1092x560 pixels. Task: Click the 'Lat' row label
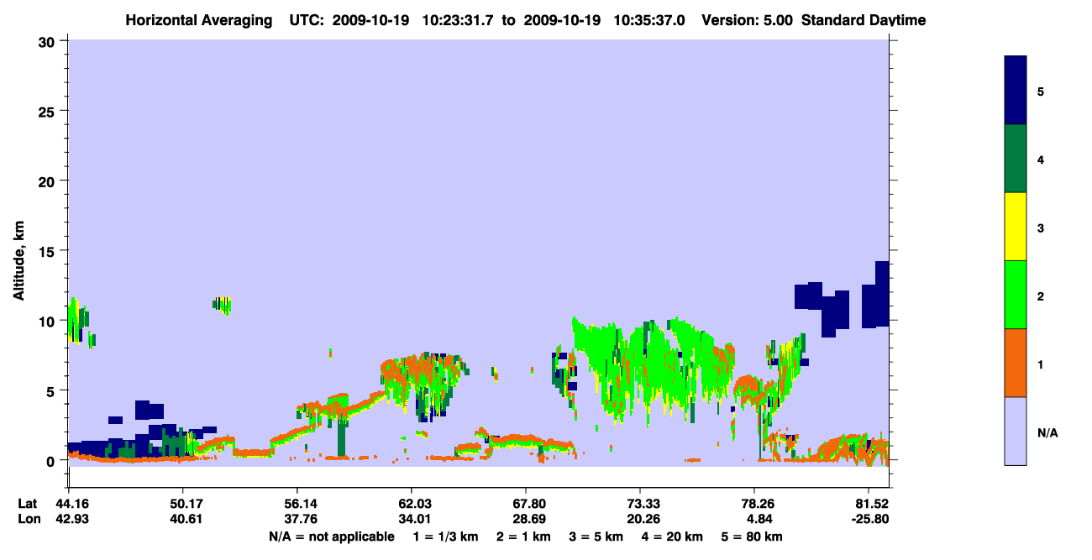28,504
